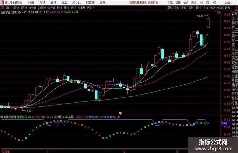Click the tall candlestick at the 19.46 high

click(208, 23)
